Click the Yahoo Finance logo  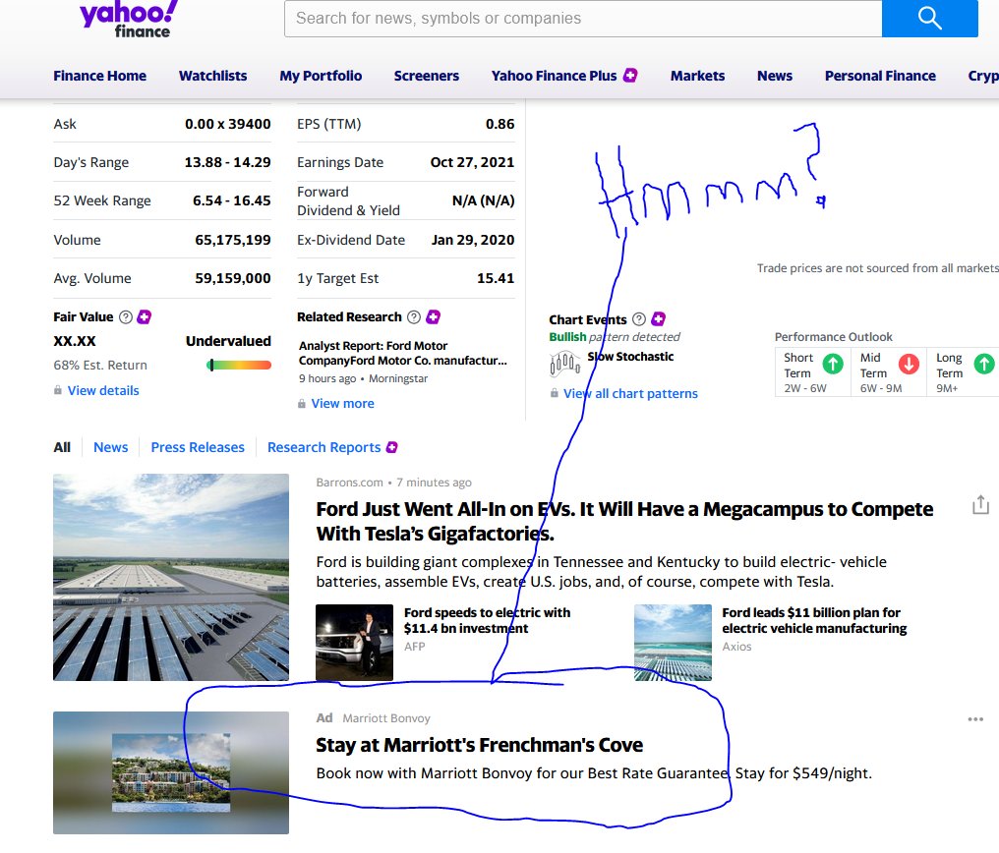128,19
